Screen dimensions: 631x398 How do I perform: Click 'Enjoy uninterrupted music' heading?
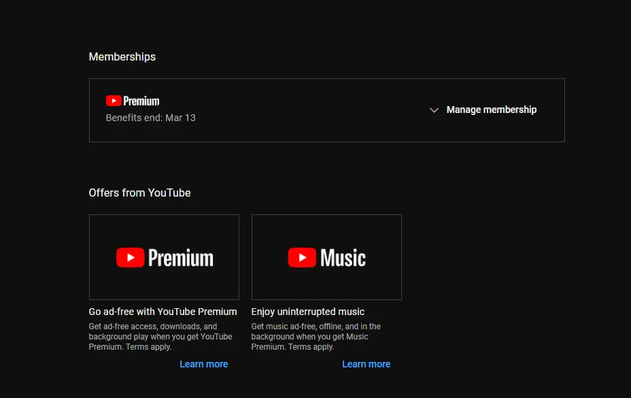point(308,312)
